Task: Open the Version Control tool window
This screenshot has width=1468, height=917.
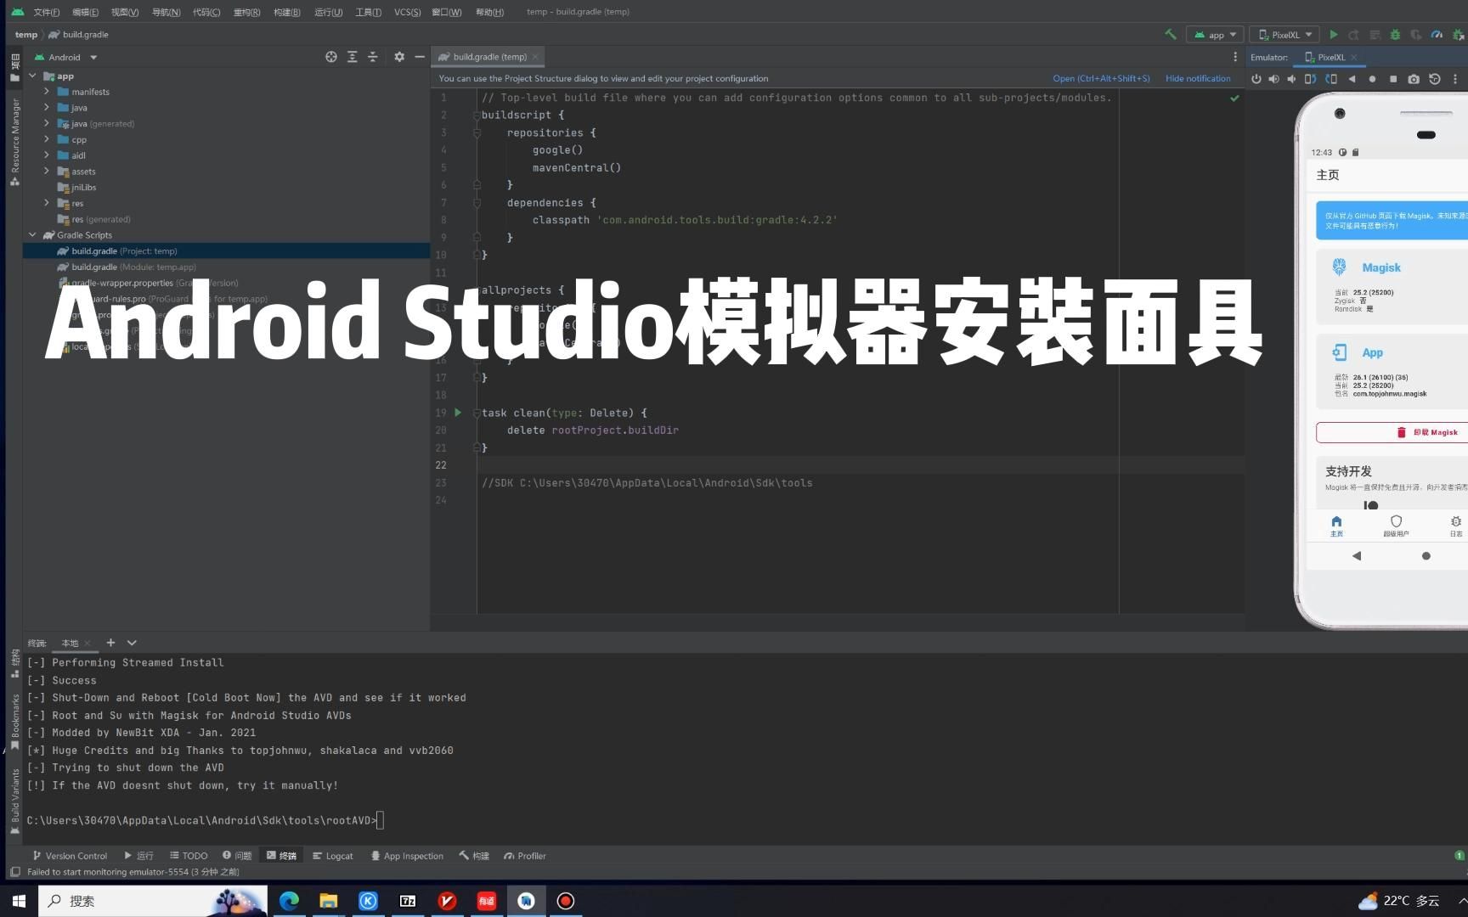Action: (70, 856)
